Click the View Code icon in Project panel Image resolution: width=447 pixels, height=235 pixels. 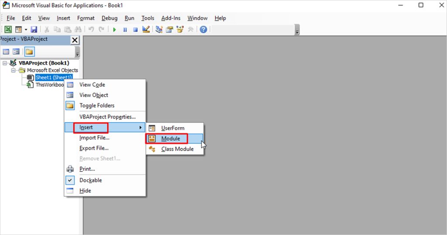tap(6, 52)
